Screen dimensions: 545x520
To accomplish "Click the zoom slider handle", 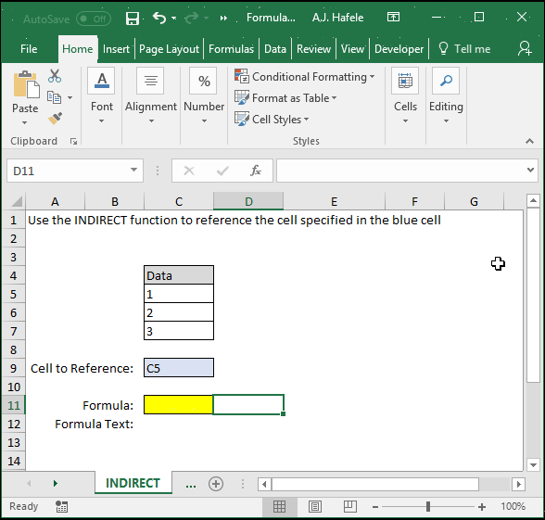I will [428, 507].
